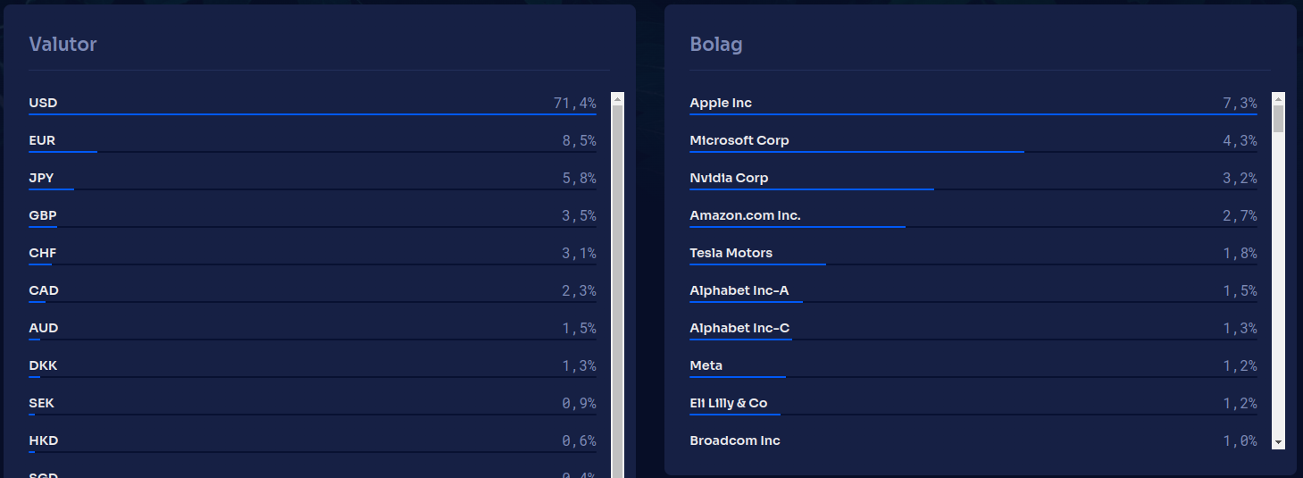The image size is (1303, 478).
Task: Click the Valutor panel heading
Action: point(63,44)
